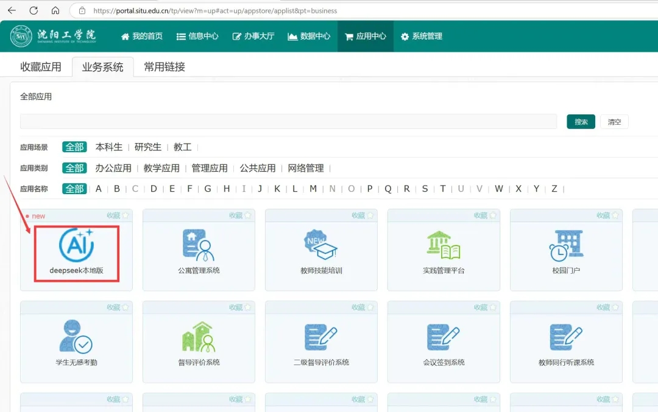This screenshot has width=658, height=412.
Task: Favorite the 校园门户 card with 收藏 star
Action: (607, 215)
